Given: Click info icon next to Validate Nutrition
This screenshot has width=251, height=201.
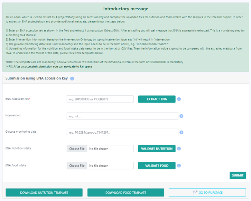Looking at the screenshot, I should coord(179,149).
